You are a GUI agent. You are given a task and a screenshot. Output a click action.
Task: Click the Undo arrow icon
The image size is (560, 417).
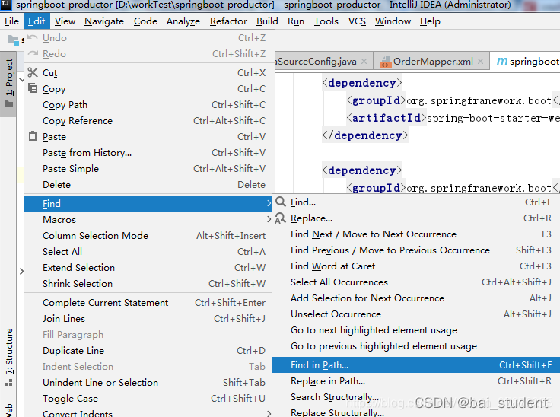point(33,37)
